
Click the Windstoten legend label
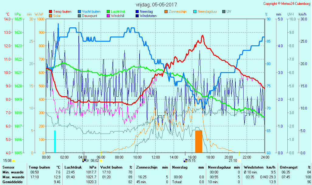[x=148, y=16]
